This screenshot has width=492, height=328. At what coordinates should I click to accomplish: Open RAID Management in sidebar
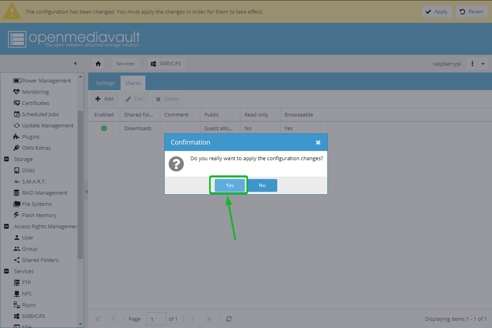coord(44,193)
